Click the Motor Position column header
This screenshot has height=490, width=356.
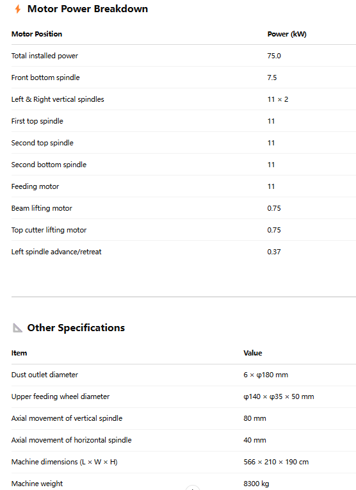pyautogui.click(x=36, y=34)
